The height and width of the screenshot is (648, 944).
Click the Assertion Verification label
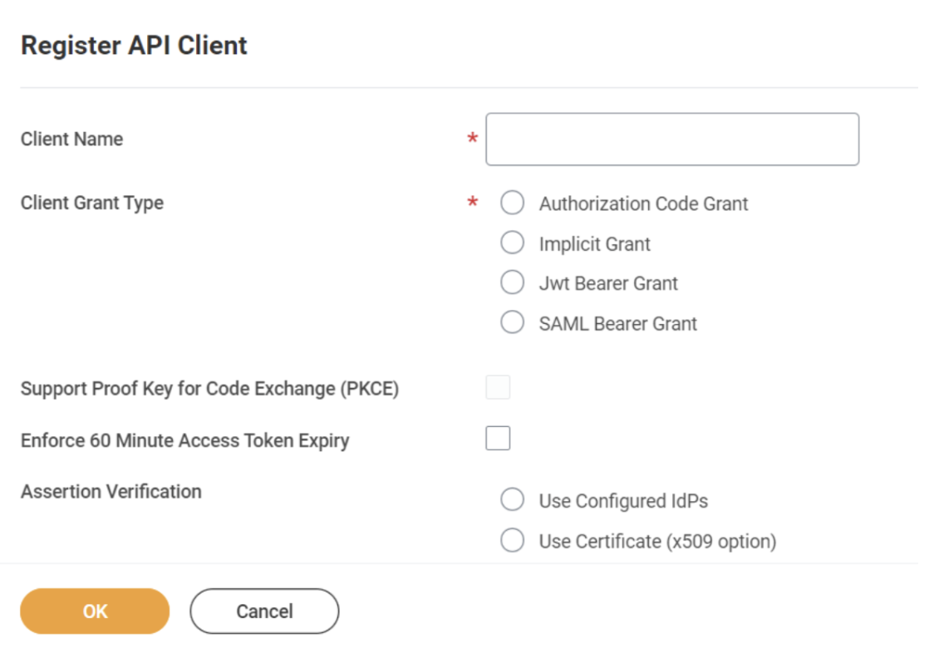(111, 491)
